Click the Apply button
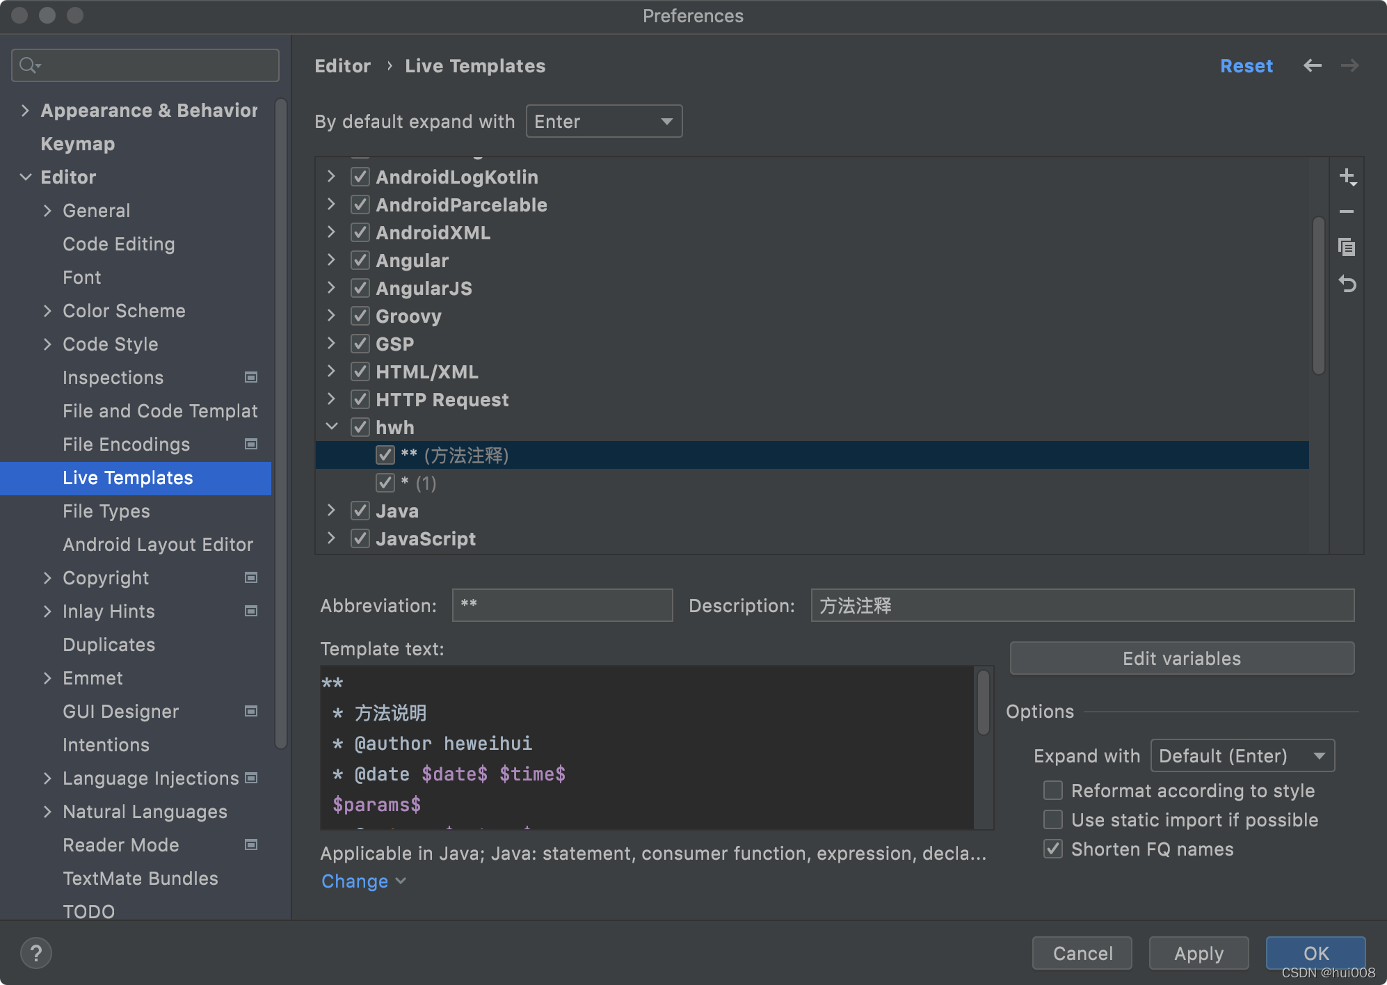1387x985 pixels. click(1199, 953)
